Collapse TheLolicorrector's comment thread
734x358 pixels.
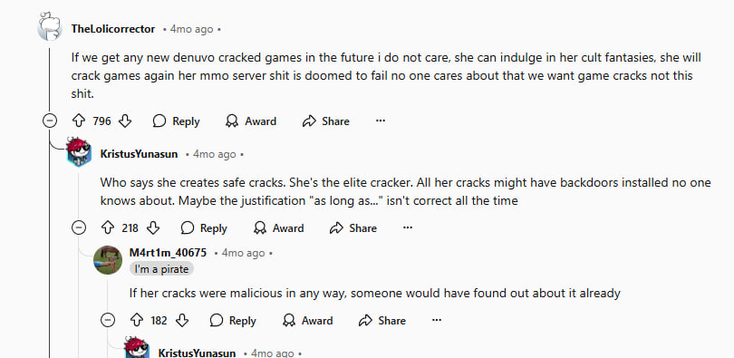tap(50, 121)
